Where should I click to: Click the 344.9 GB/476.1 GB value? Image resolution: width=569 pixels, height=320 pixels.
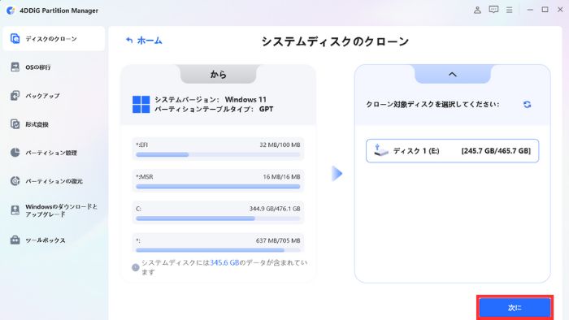click(x=275, y=209)
